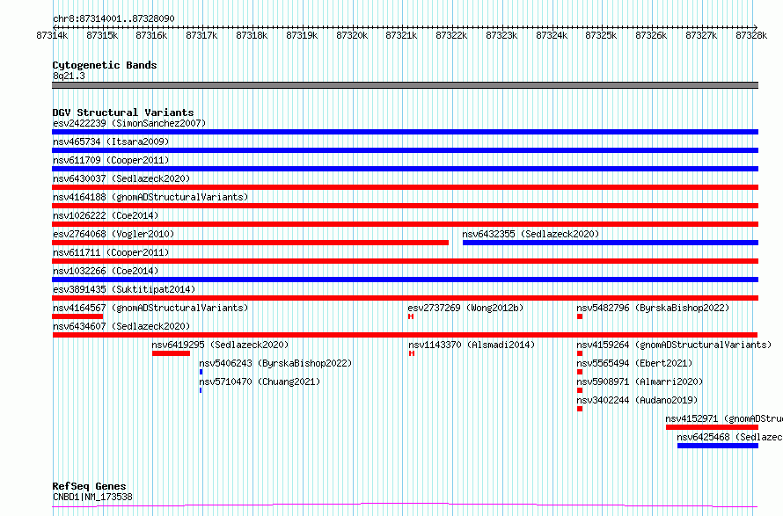Click the 87325k ruler tick label
This screenshot has height=516, width=783.
tap(601, 35)
